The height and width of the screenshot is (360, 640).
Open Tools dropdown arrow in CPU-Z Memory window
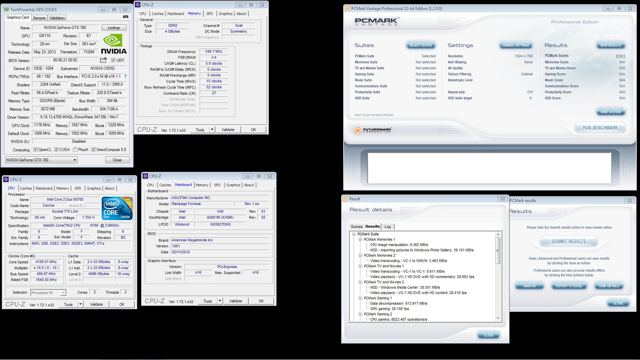[212, 130]
